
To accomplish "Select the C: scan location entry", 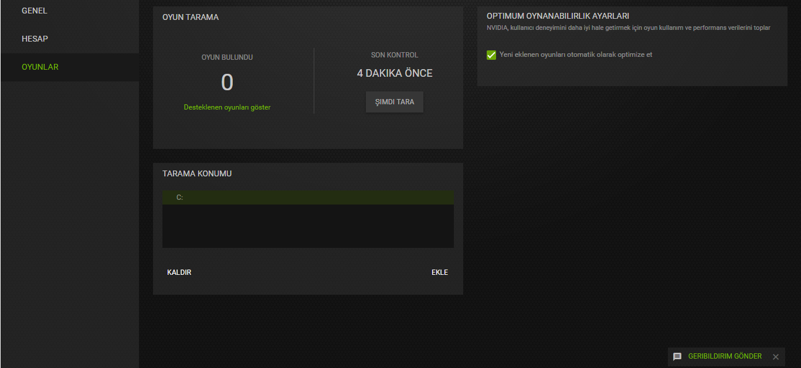I will [308, 197].
